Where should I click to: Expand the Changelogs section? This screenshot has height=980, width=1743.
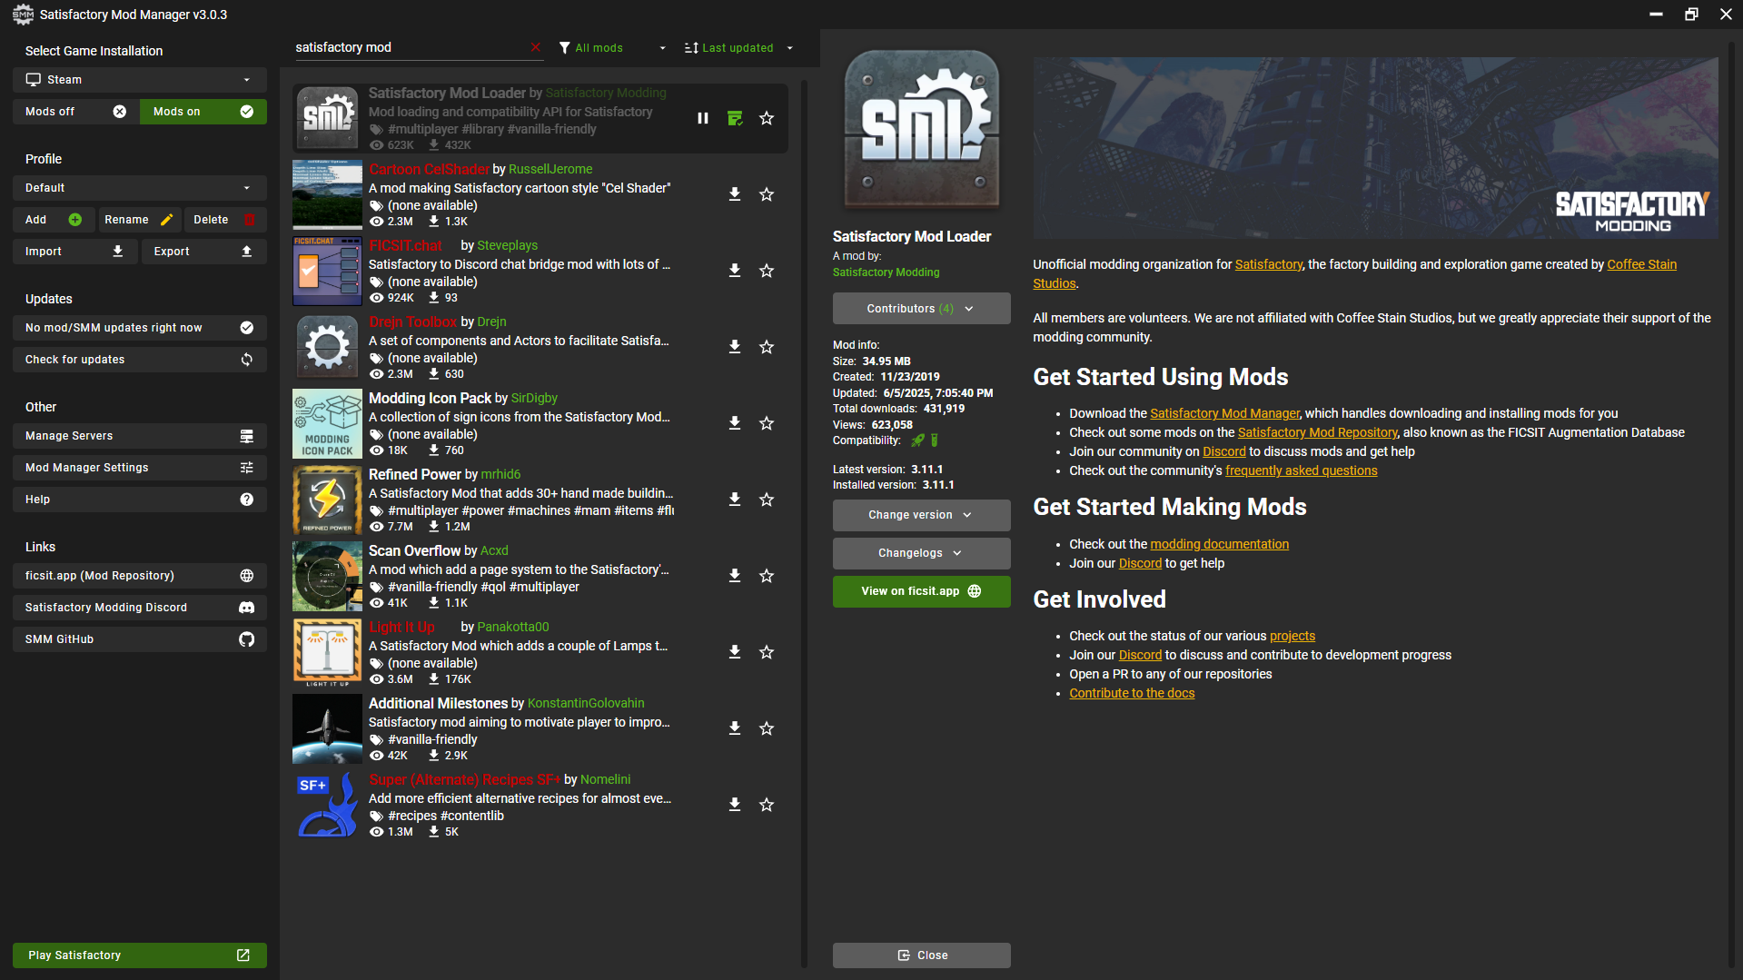921,553
